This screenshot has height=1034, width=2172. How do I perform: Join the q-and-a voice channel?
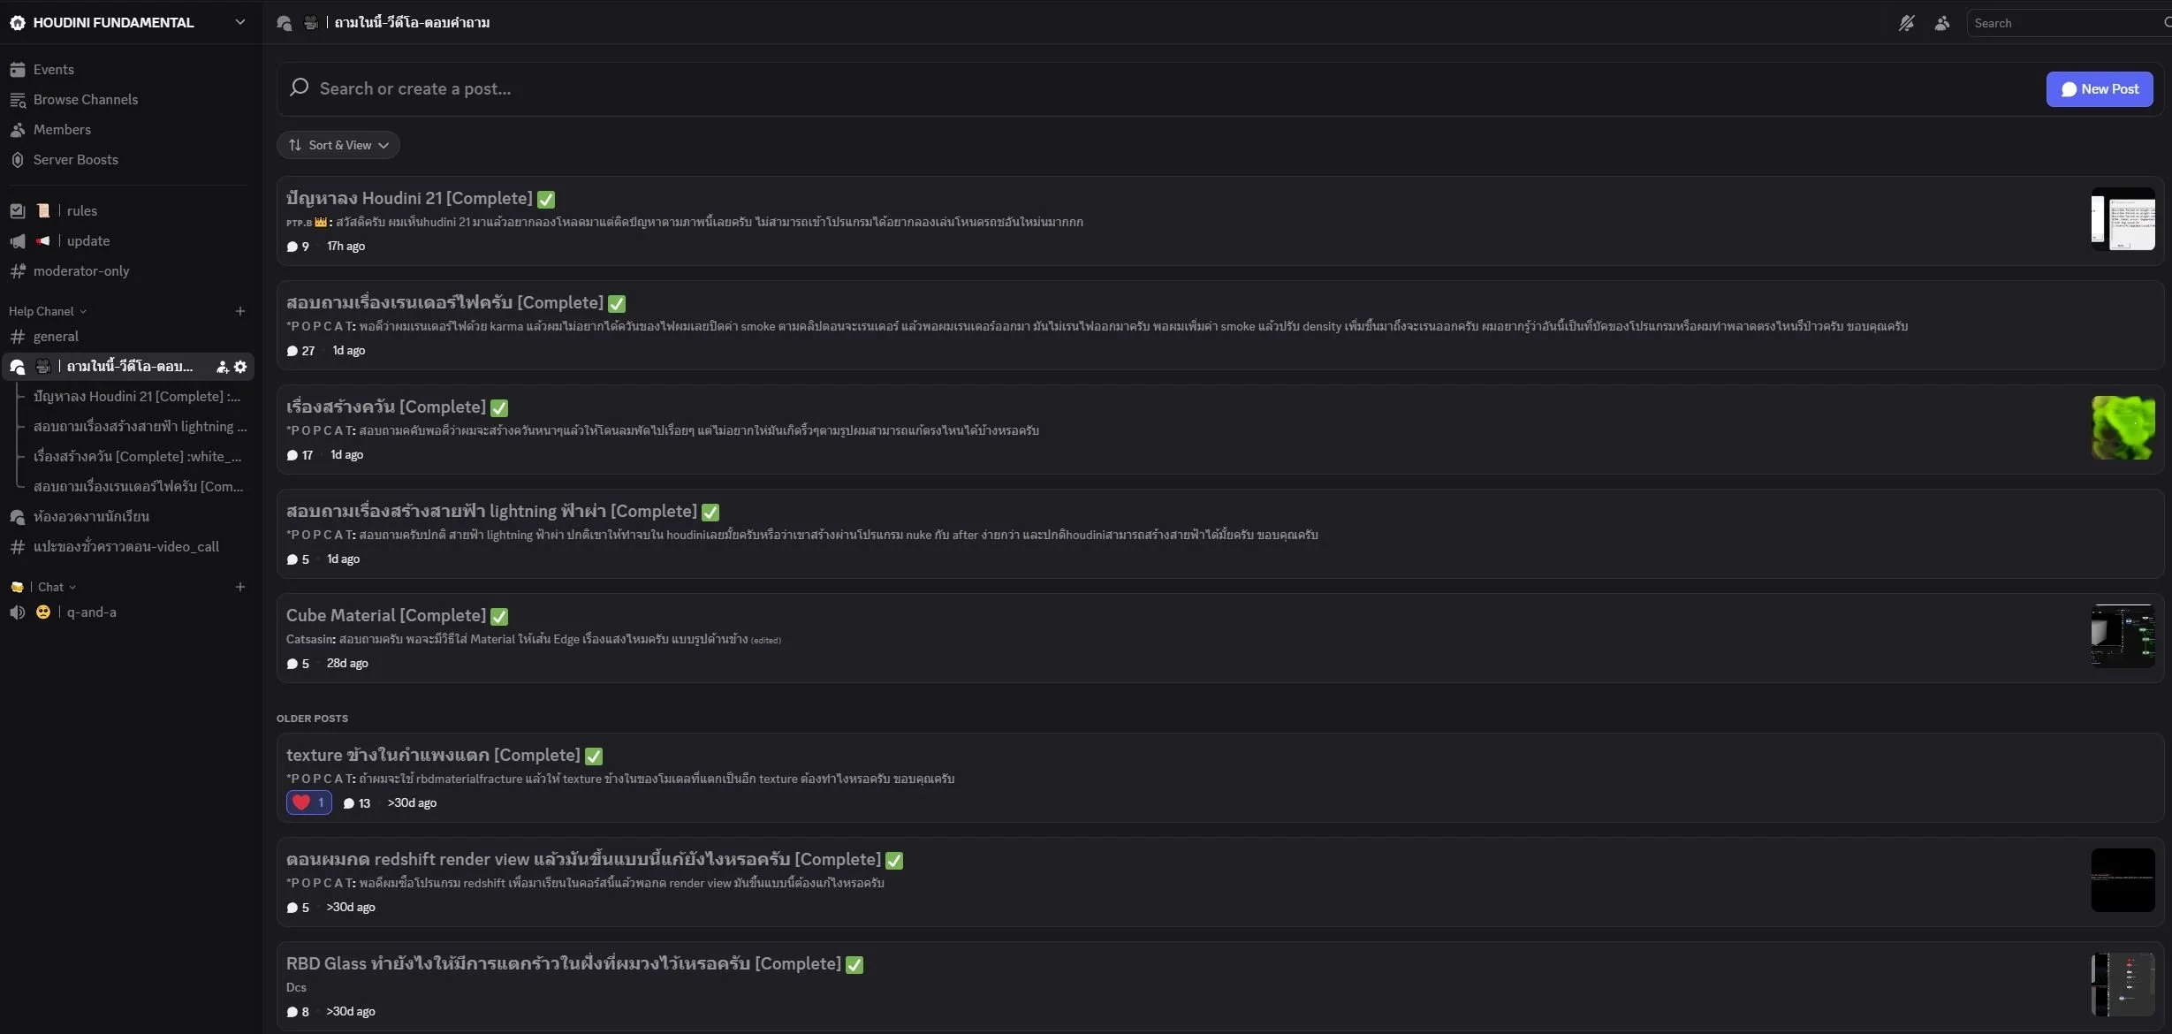pyautogui.click(x=91, y=612)
